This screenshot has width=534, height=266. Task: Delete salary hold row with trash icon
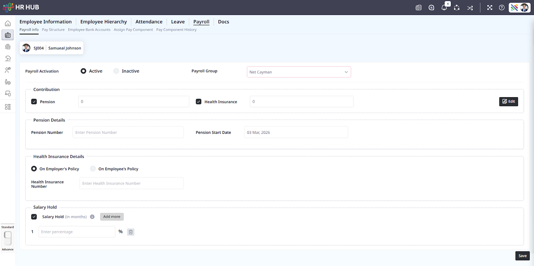131,232
